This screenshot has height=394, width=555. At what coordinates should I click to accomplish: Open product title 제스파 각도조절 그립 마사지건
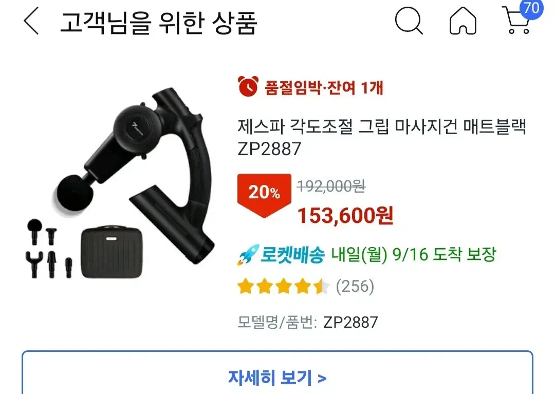[x=381, y=137]
